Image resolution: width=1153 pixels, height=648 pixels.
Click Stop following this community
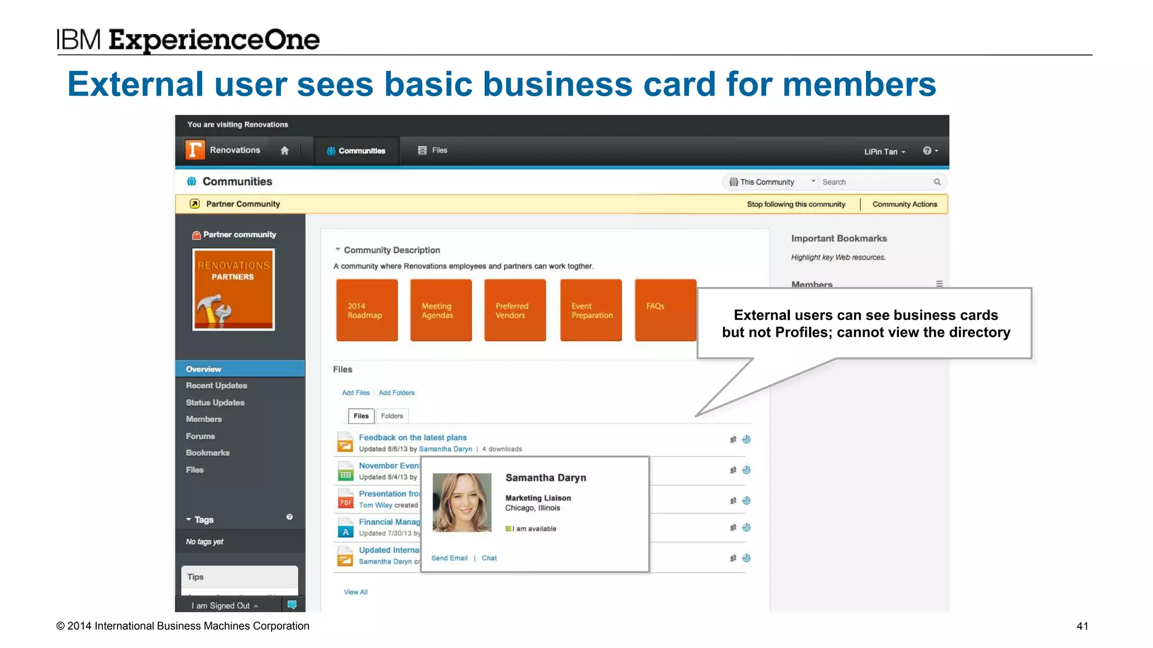point(796,204)
